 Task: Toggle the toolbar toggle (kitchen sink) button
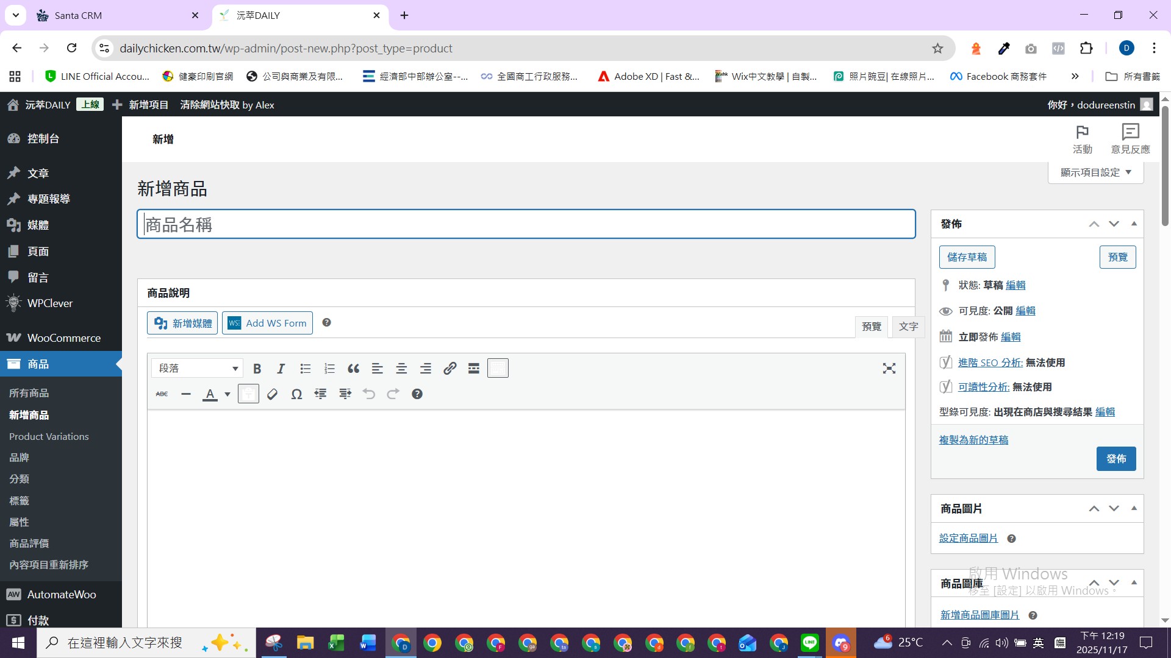498,369
